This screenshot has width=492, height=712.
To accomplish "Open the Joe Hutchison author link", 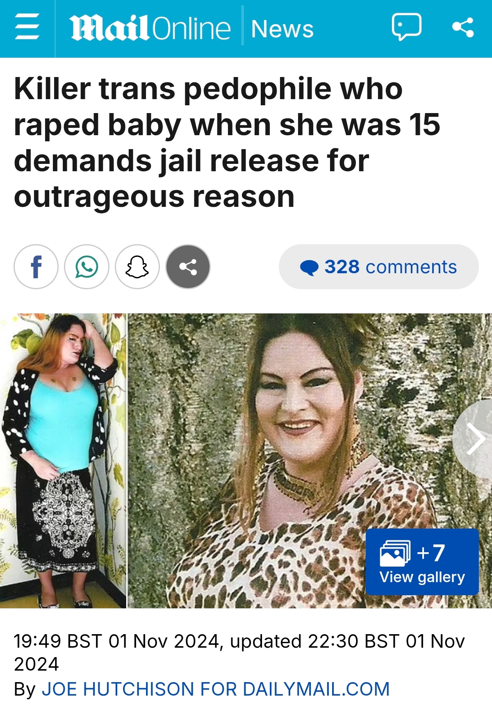I will click(x=216, y=689).
